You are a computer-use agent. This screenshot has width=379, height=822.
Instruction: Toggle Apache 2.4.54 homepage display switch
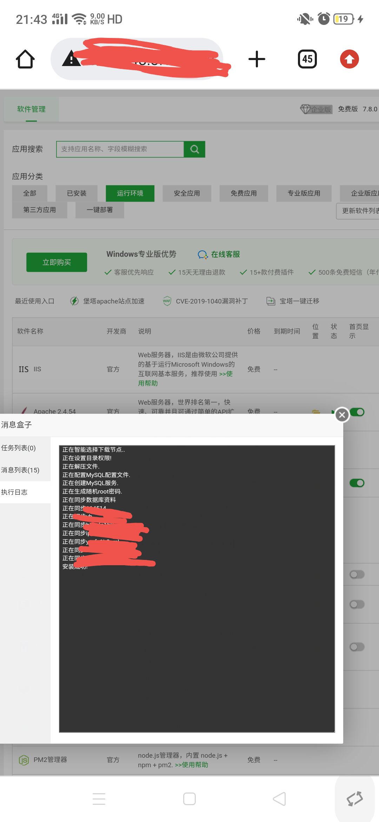tap(357, 412)
